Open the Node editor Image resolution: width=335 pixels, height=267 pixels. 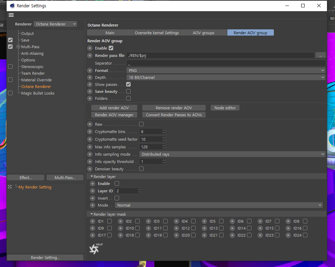click(225, 108)
